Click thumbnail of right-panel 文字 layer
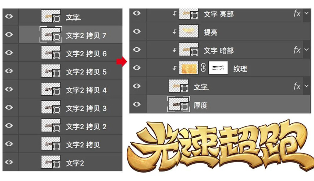Screen dimensions: 314x181 click(x=179, y=86)
